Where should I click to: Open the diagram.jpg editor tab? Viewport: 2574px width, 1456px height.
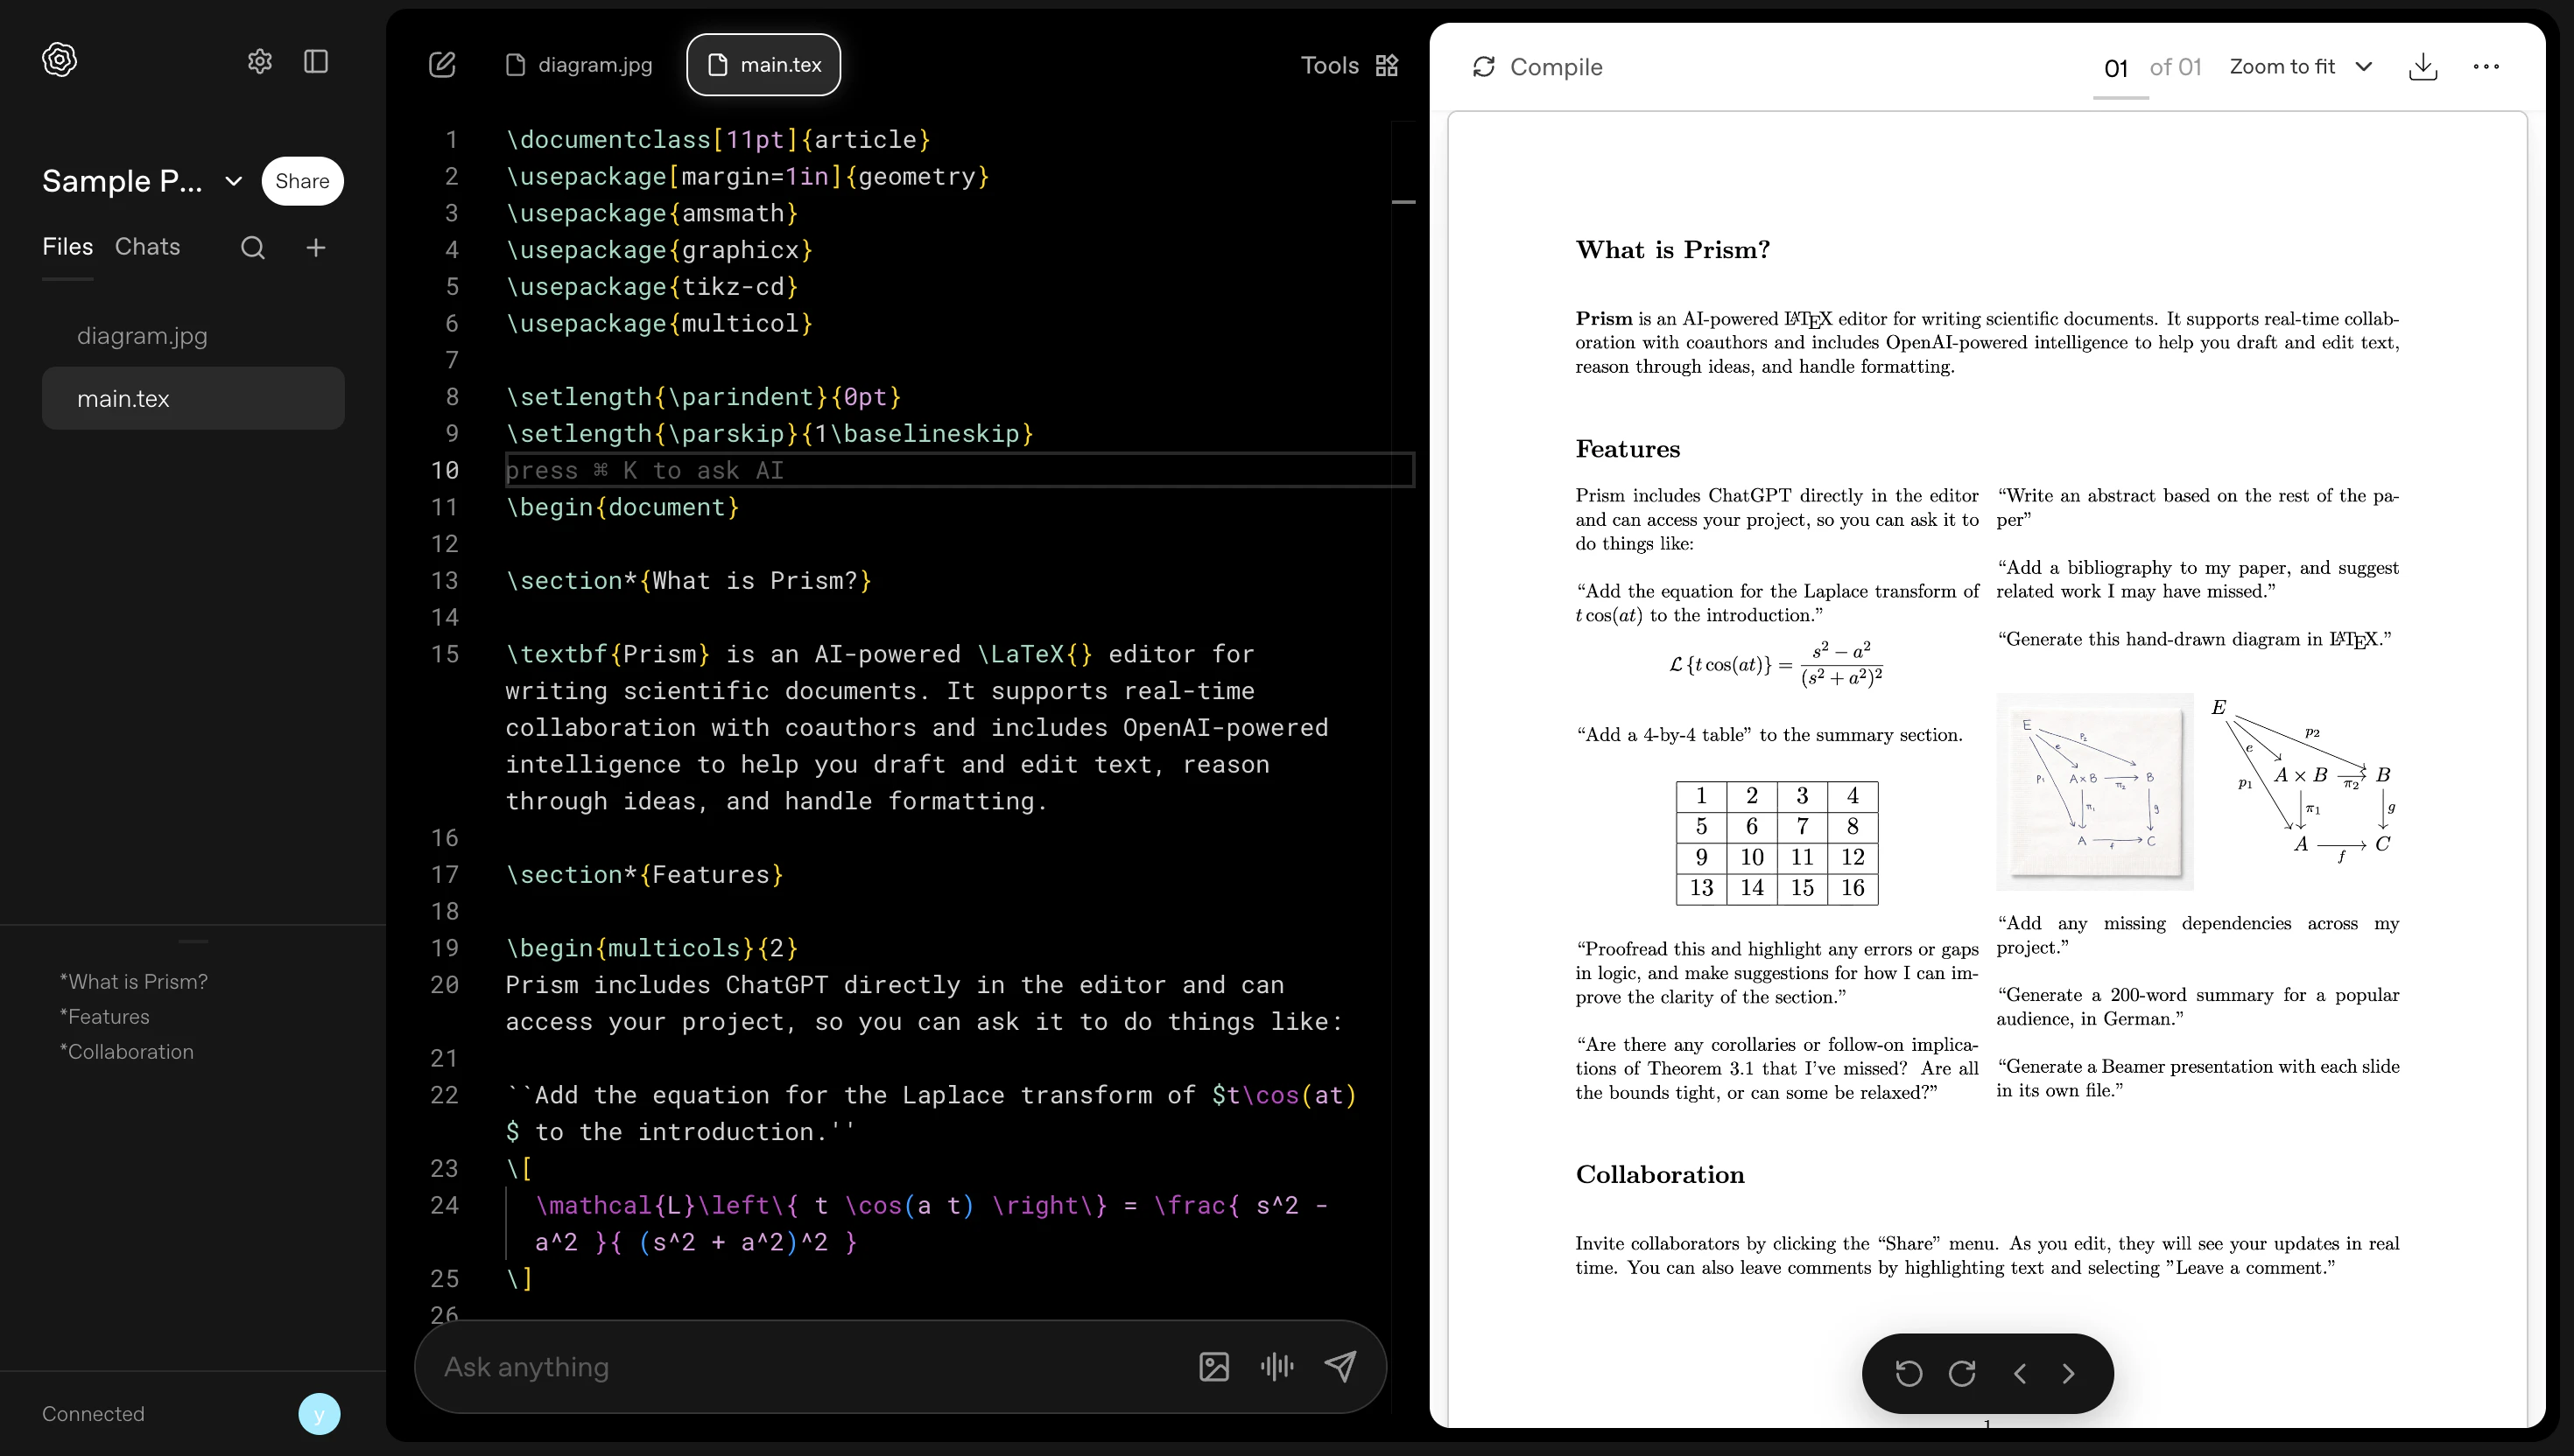pyautogui.click(x=580, y=65)
